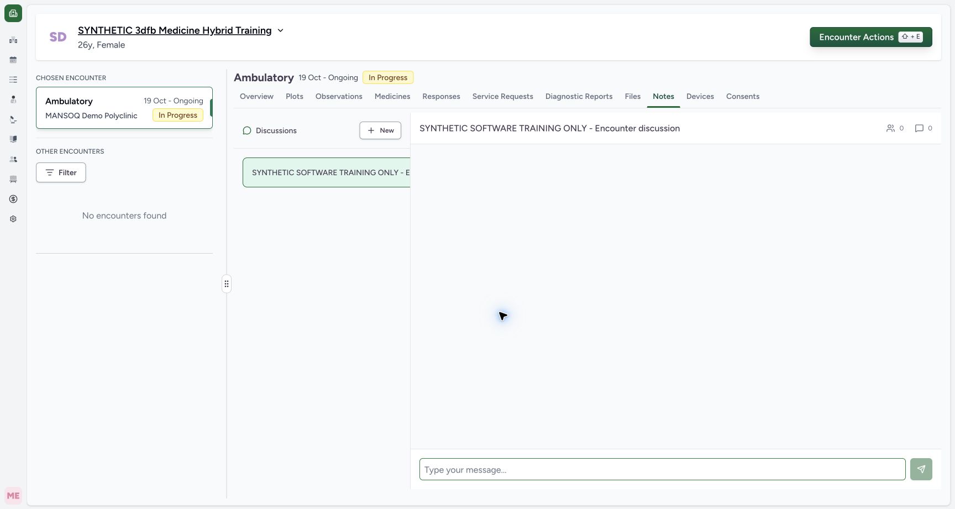Open the Observations tab
The width and height of the screenshot is (955, 509).
coord(339,96)
